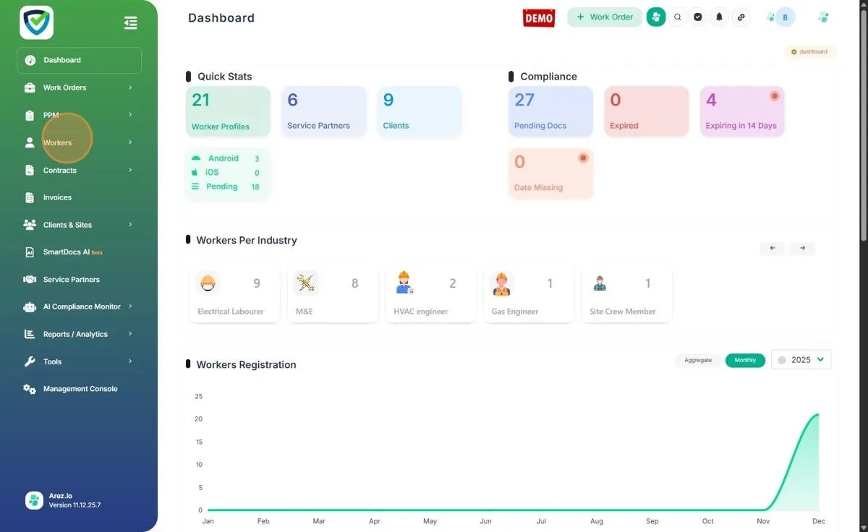Select the Monthly chart toggle
The height and width of the screenshot is (532, 868).
point(745,360)
